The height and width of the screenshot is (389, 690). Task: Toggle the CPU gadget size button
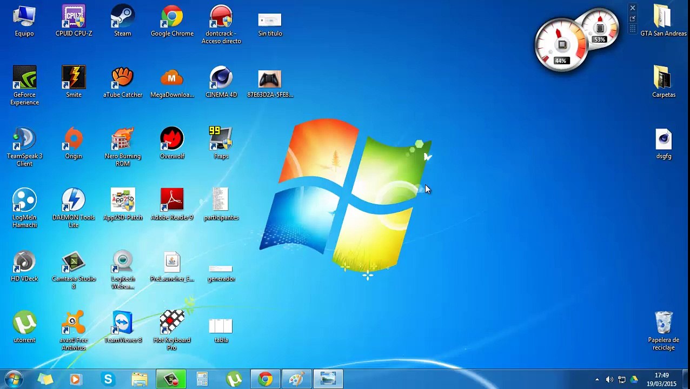tap(632, 19)
